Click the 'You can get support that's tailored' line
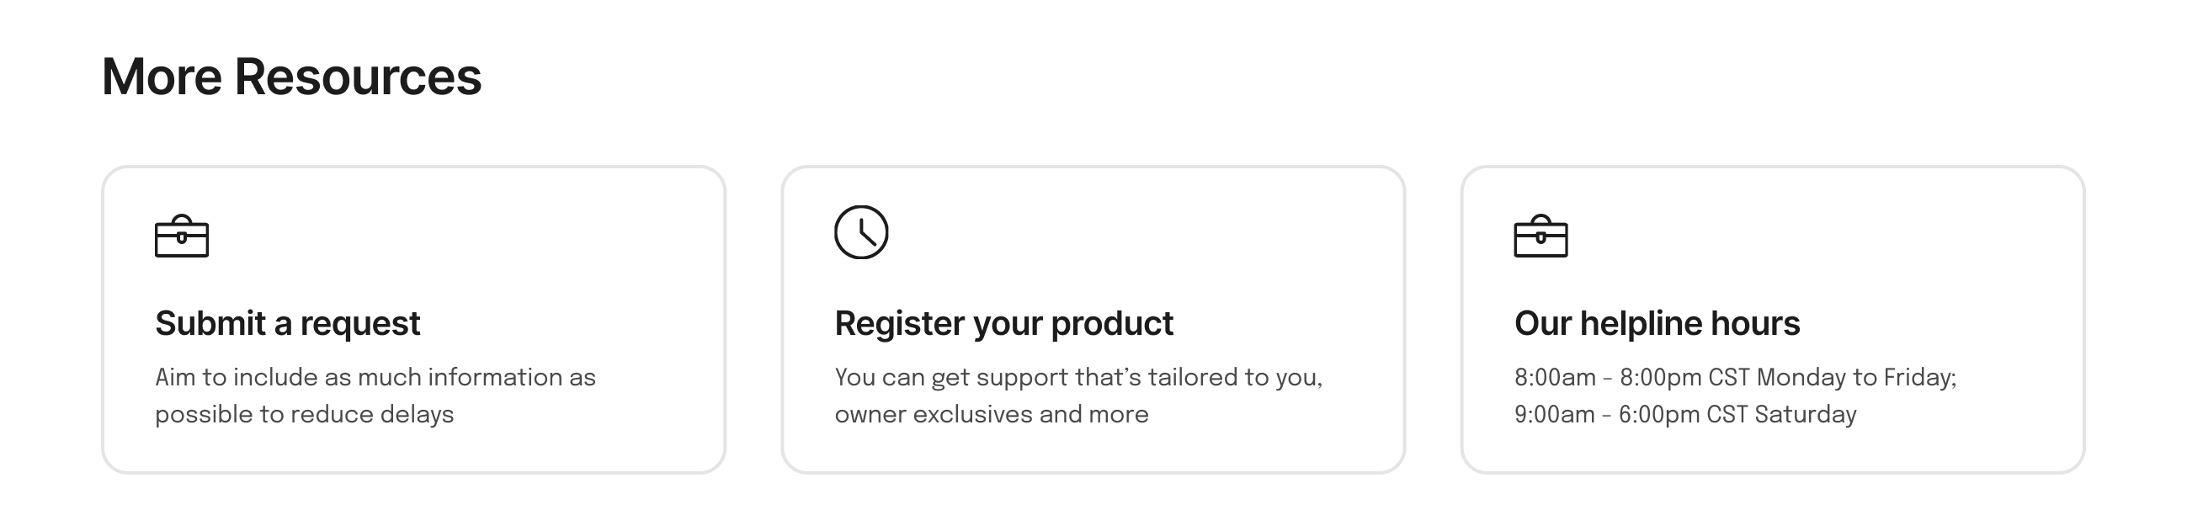The image size is (2187, 515). pyautogui.click(x=1078, y=377)
